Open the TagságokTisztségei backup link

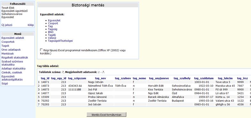pos(60,41)
